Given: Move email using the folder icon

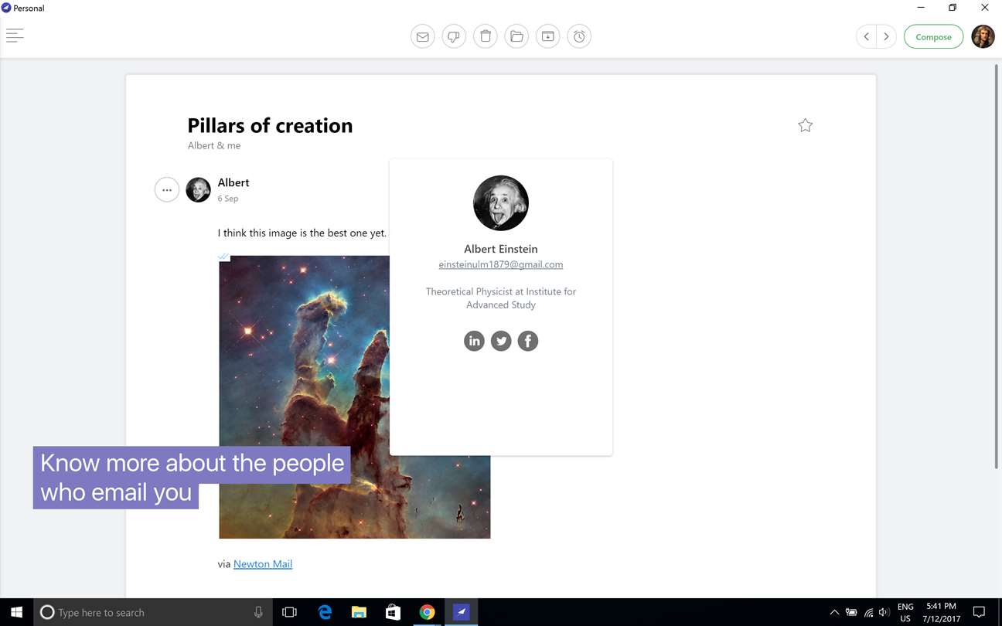Looking at the screenshot, I should coord(516,36).
